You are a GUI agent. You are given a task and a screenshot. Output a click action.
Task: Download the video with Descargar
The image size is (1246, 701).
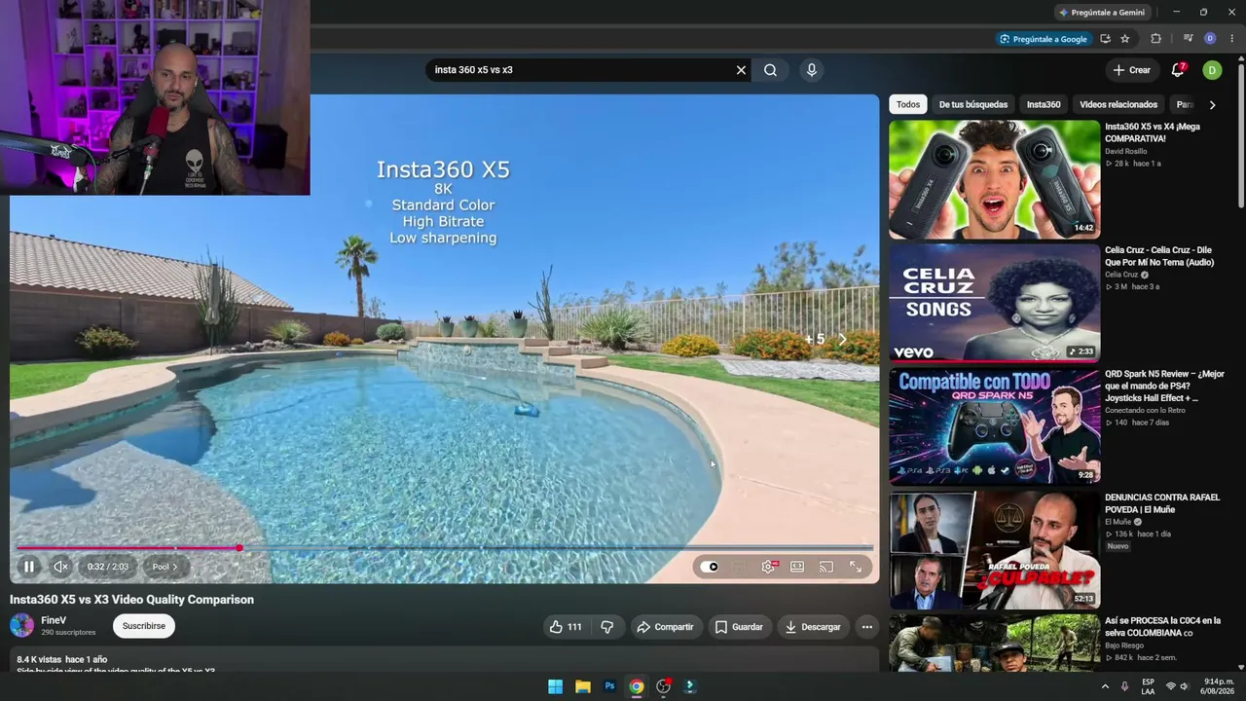813,627
